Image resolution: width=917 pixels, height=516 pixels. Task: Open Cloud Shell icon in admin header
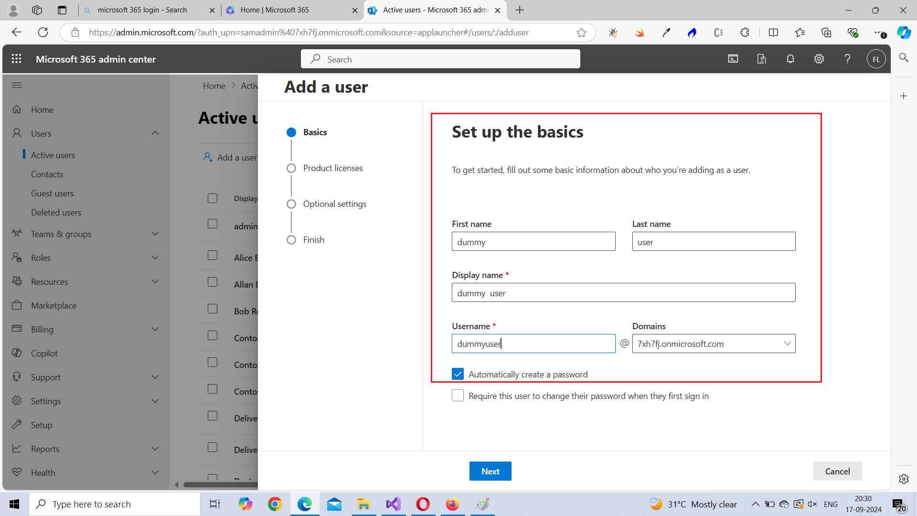[x=733, y=59]
